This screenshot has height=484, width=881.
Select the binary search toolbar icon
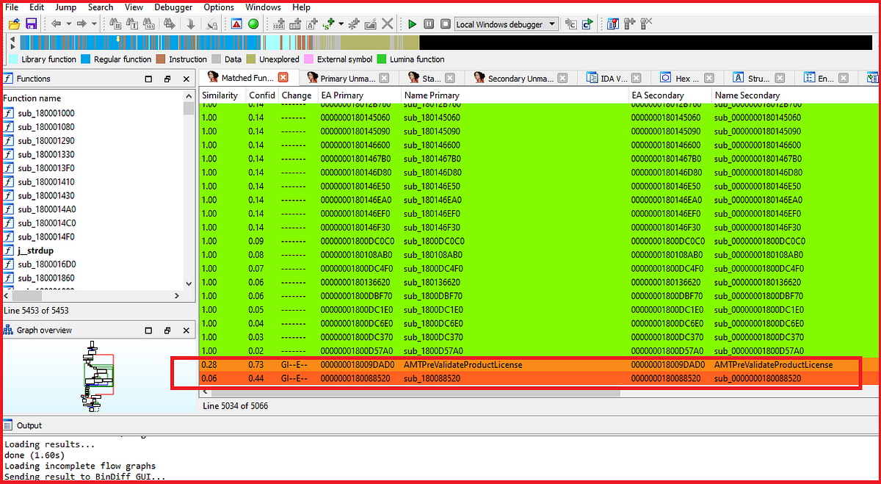click(x=149, y=24)
